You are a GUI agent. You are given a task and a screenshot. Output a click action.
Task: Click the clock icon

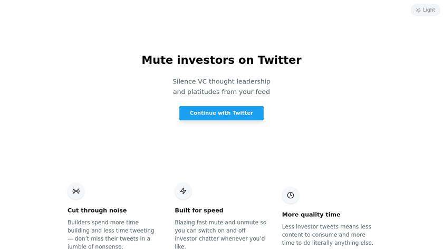pos(291,195)
